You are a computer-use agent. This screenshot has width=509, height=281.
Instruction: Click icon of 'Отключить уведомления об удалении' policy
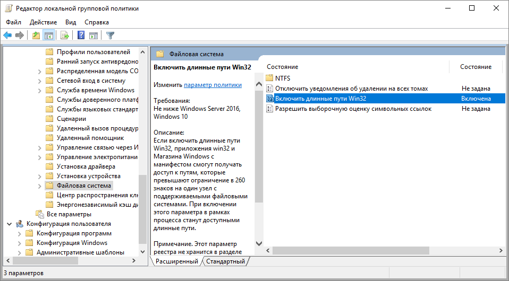coord(269,88)
